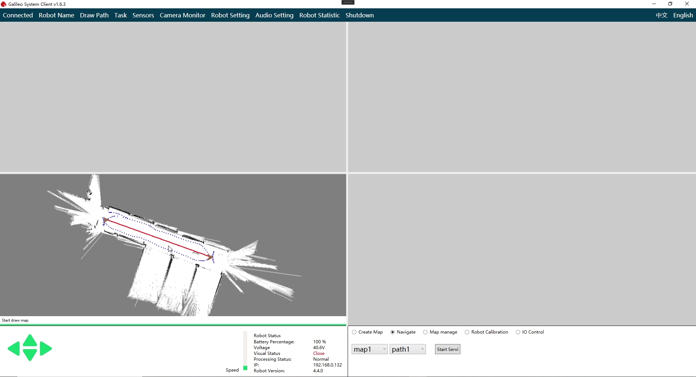This screenshot has width=696, height=377.
Task: Open the Draw Path menu
Action: 94,15
